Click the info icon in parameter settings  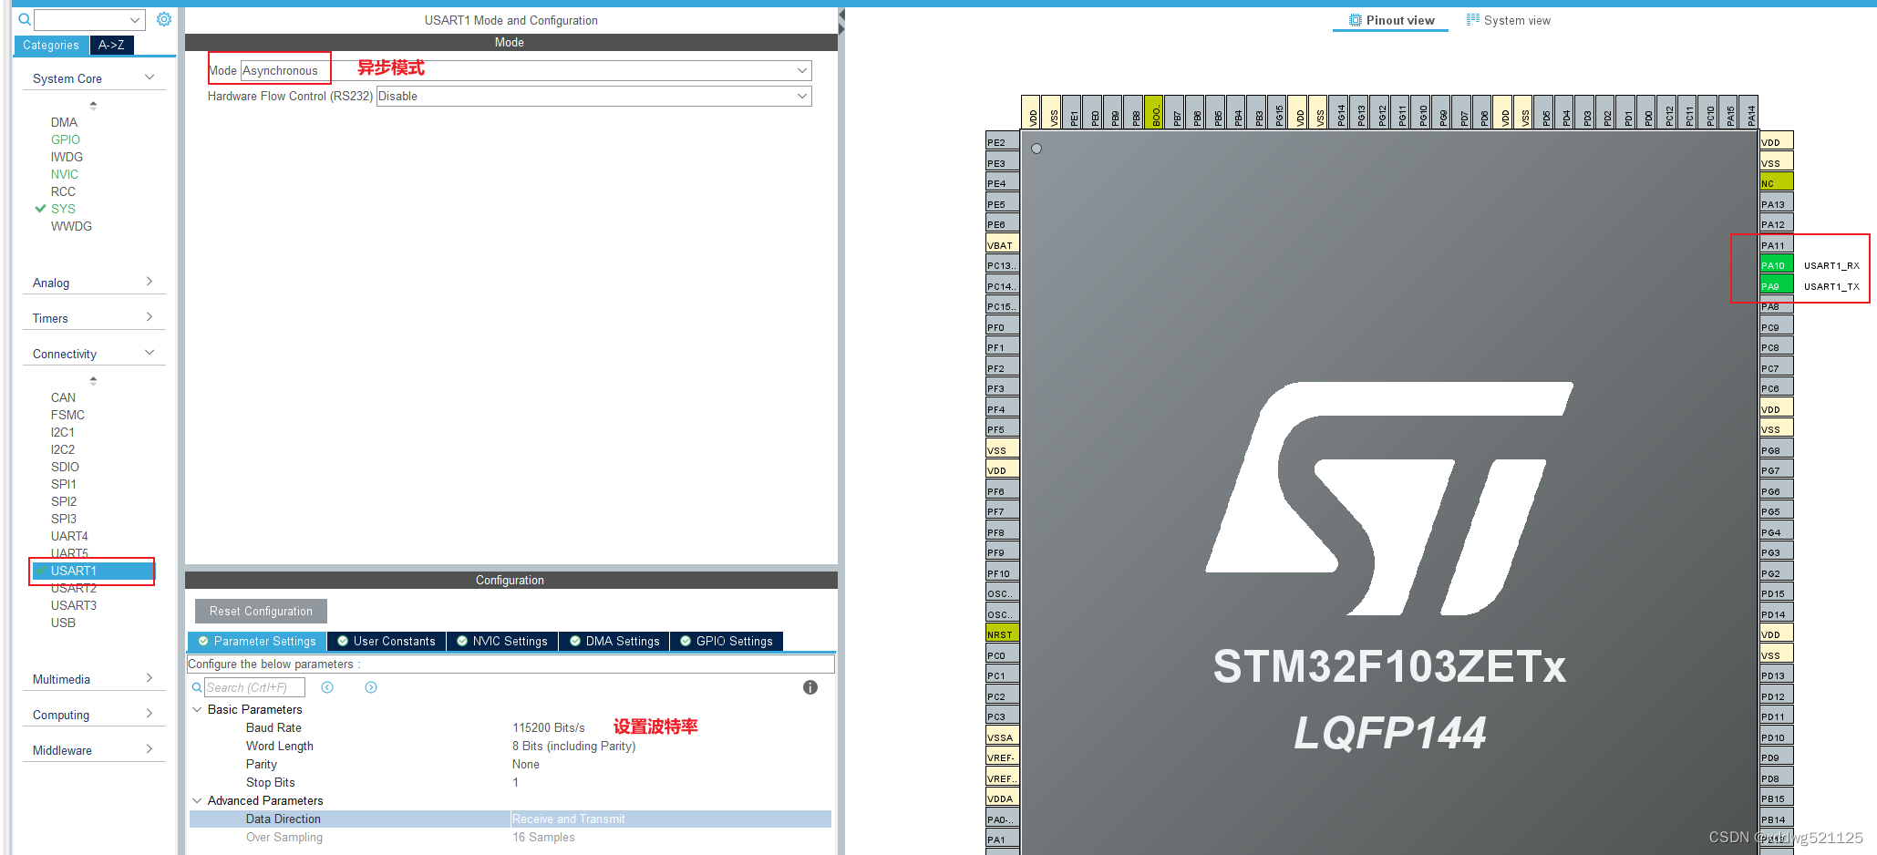tap(810, 687)
